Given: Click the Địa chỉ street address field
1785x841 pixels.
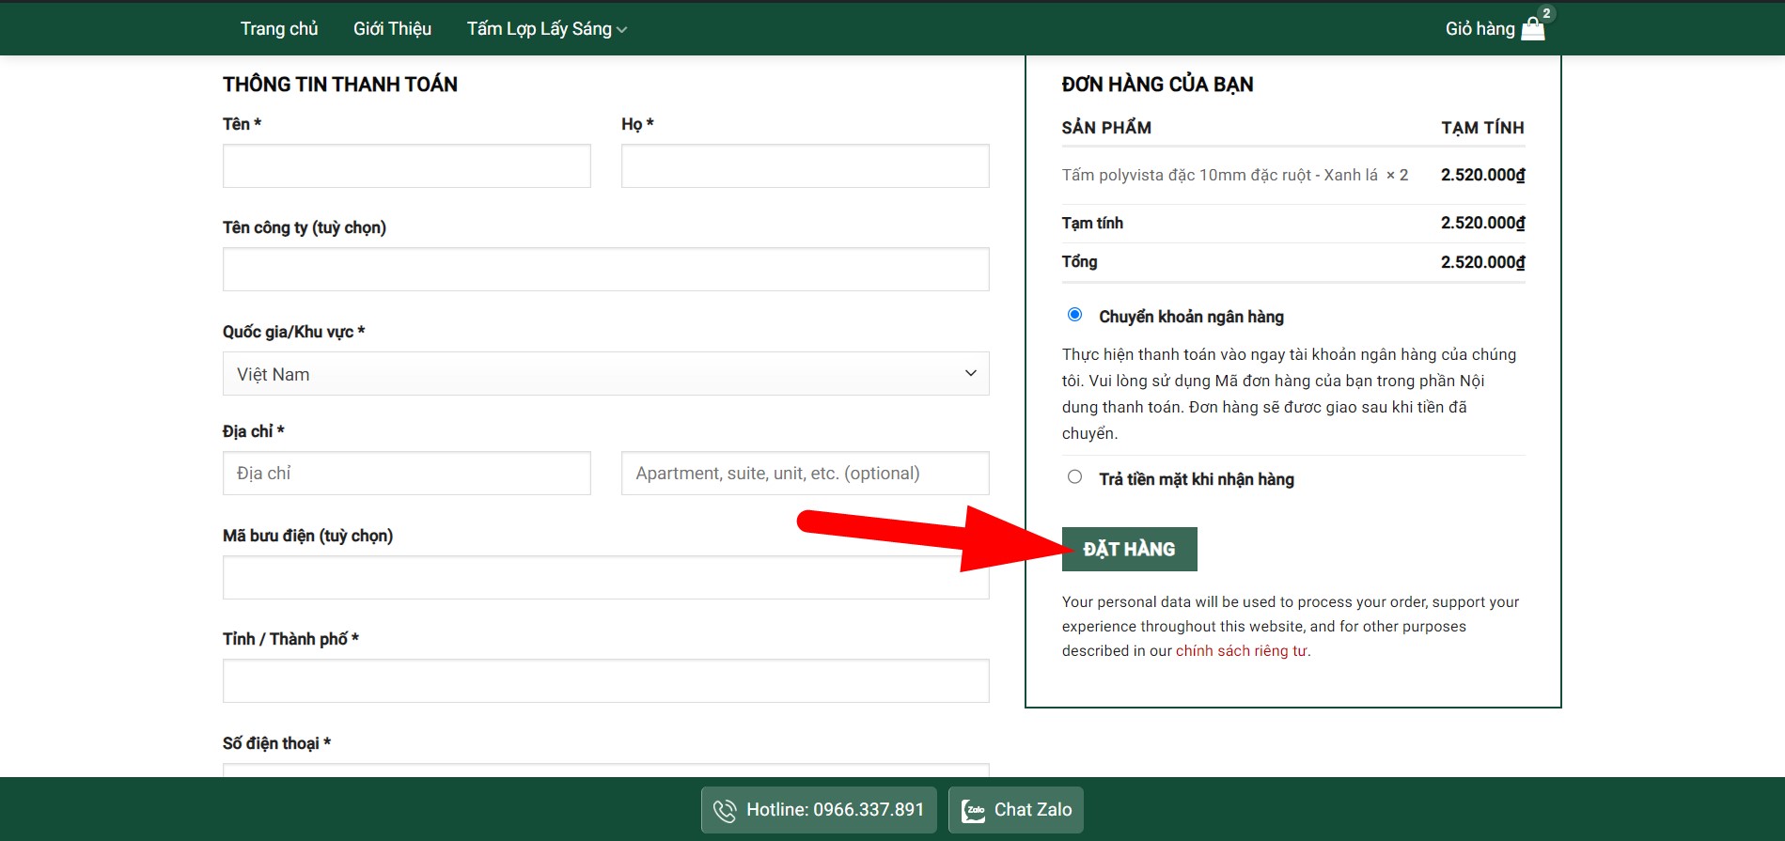Looking at the screenshot, I should (406, 474).
